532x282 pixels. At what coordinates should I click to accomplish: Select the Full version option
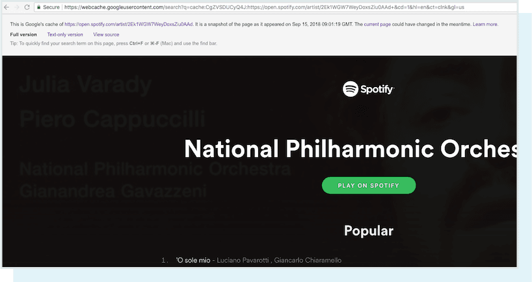(x=23, y=34)
